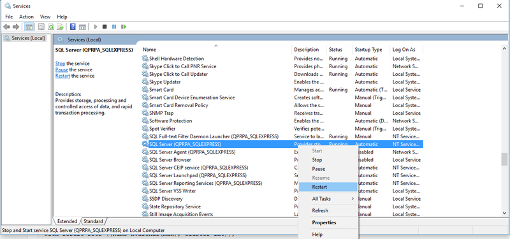Select SQL Server Launchpad (QPRPA_SQLEXPRESS) row
The height and width of the screenshot is (239, 510).
click(282, 176)
